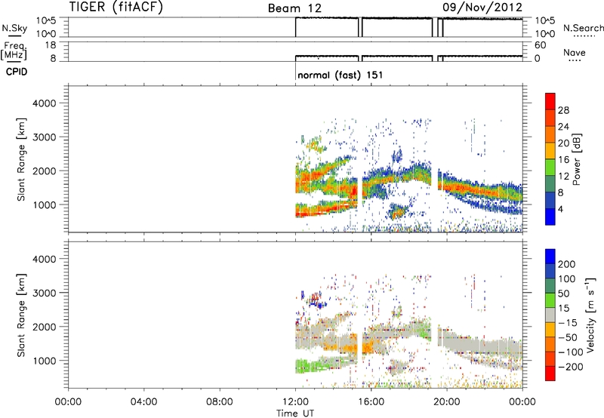Viewport: 604px width, 418px height.
Task: Select the N.Sky legend label
Action: click(x=14, y=28)
